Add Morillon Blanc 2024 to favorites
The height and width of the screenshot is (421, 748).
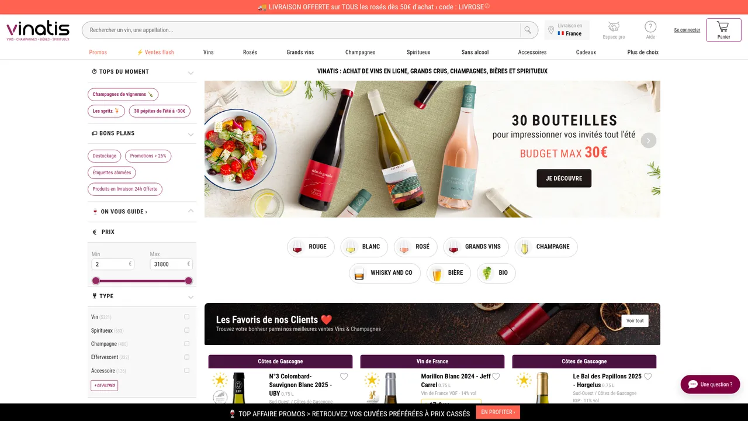pos(496,377)
